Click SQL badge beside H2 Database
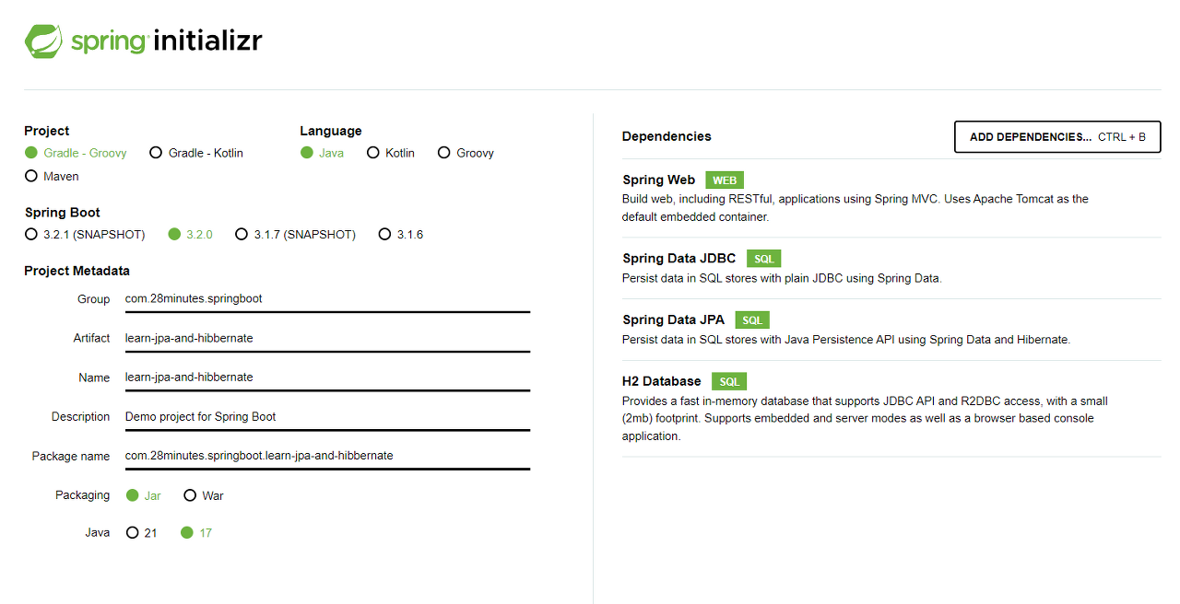This screenshot has width=1180, height=604. coord(729,381)
